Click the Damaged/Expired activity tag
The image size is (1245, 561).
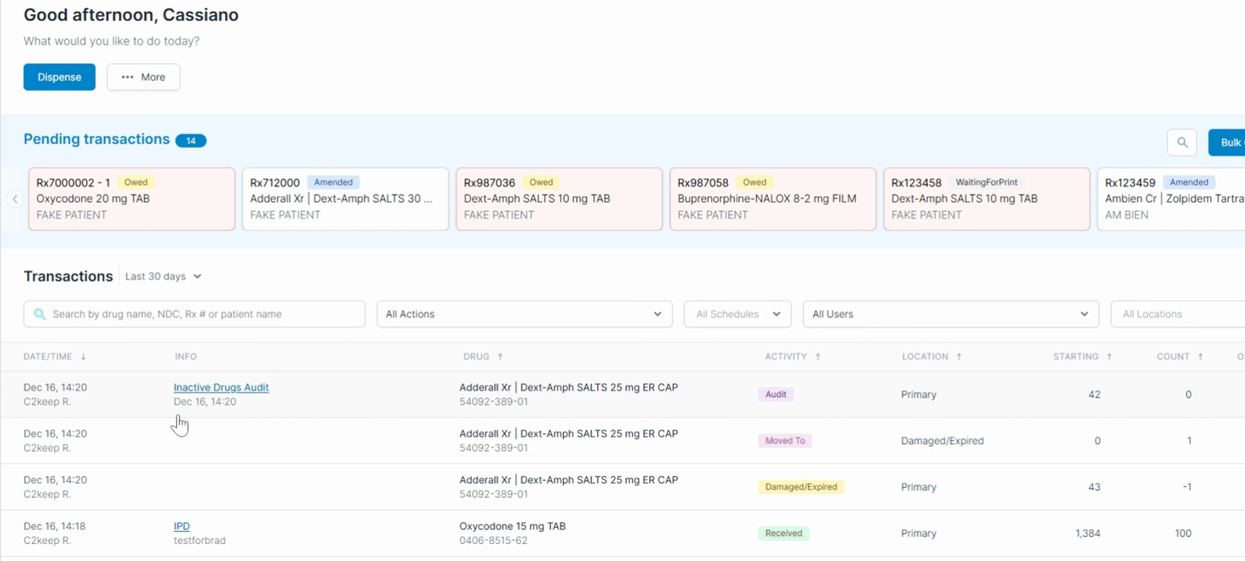coord(801,487)
